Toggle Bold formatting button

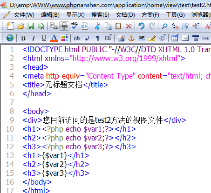click(x=23, y=38)
